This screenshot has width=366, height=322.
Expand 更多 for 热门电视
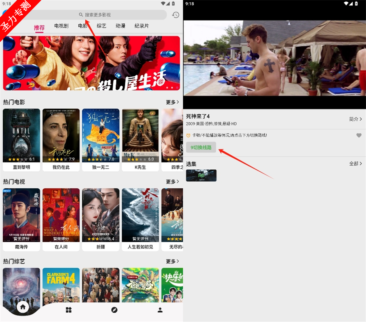pyautogui.click(x=172, y=182)
